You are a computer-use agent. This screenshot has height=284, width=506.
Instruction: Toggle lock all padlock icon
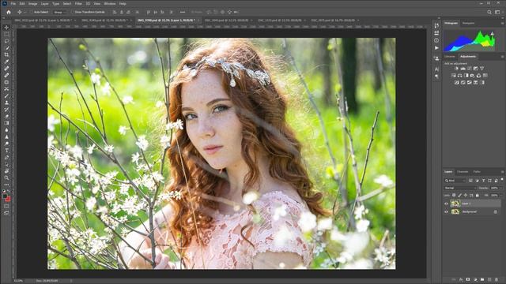[478, 195]
